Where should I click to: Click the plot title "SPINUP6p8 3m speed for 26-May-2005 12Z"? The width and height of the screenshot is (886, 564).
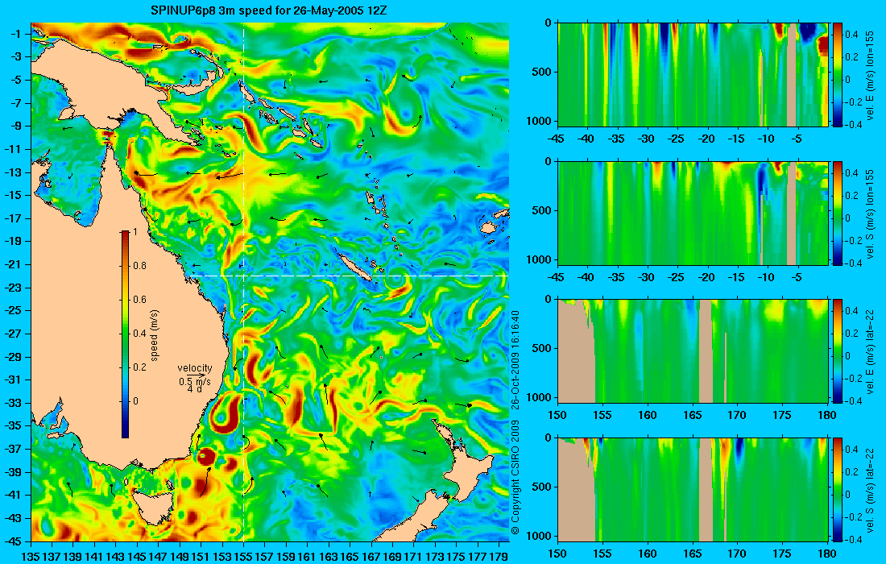click(x=269, y=10)
